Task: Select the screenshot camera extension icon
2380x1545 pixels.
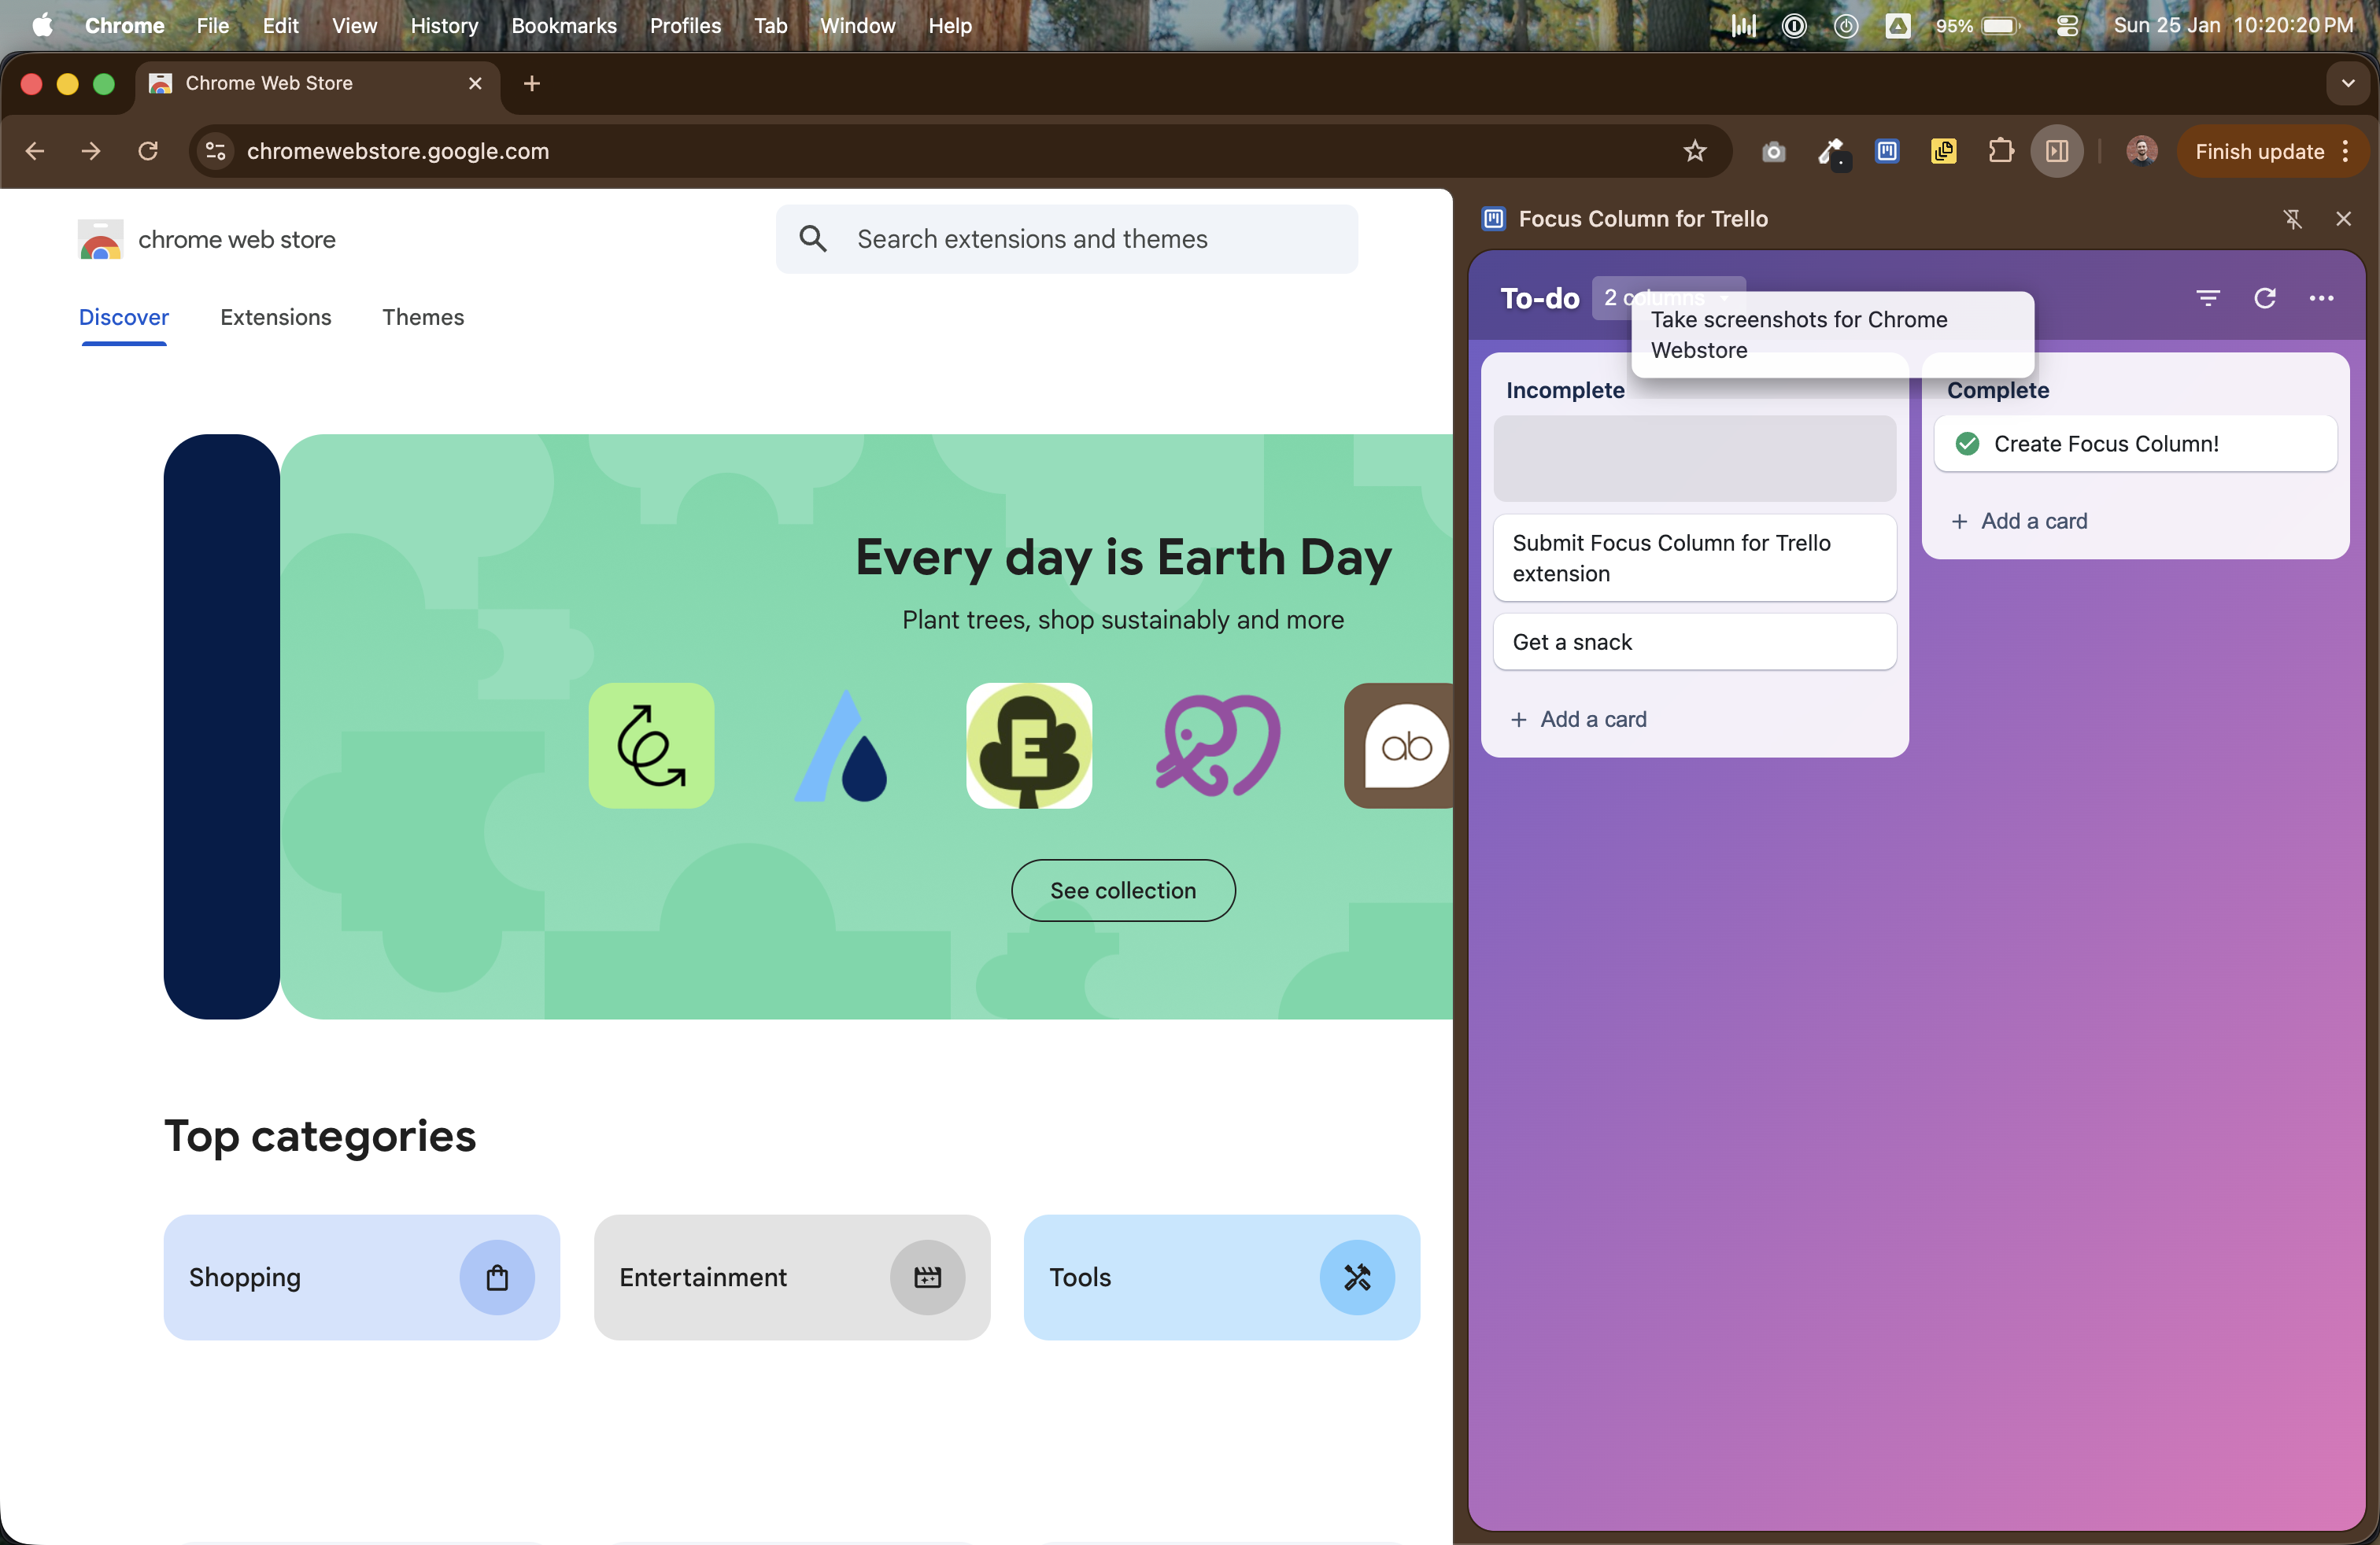Action: [x=1774, y=152]
